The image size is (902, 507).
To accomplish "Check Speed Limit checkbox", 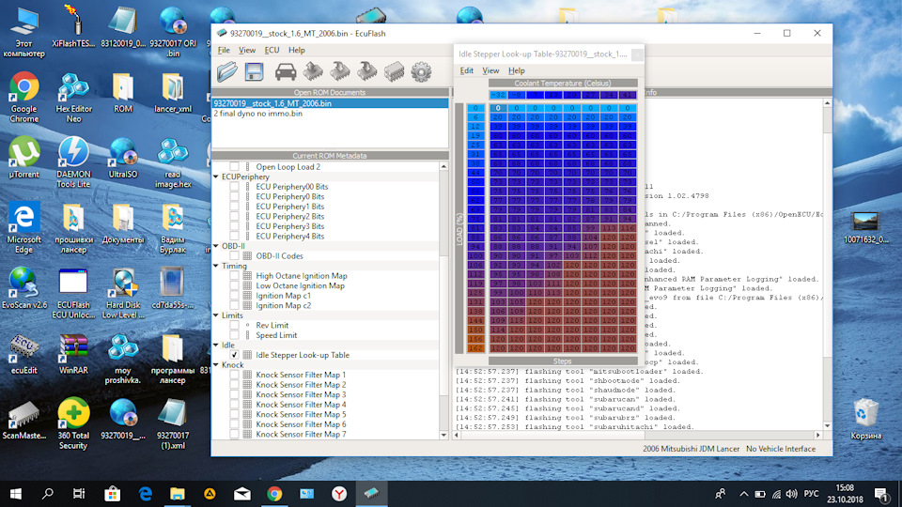I will pos(234,335).
